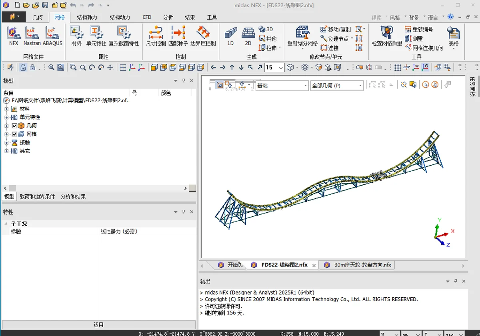
Task: Expand the 材料 tree node
Action: point(6,109)
